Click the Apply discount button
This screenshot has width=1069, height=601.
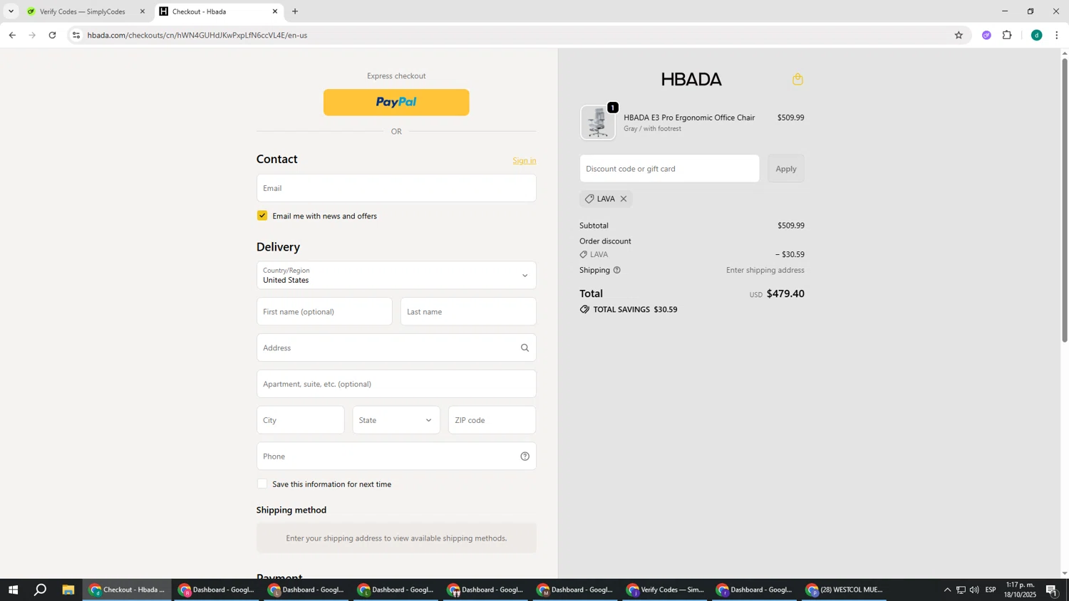point(786,169)
